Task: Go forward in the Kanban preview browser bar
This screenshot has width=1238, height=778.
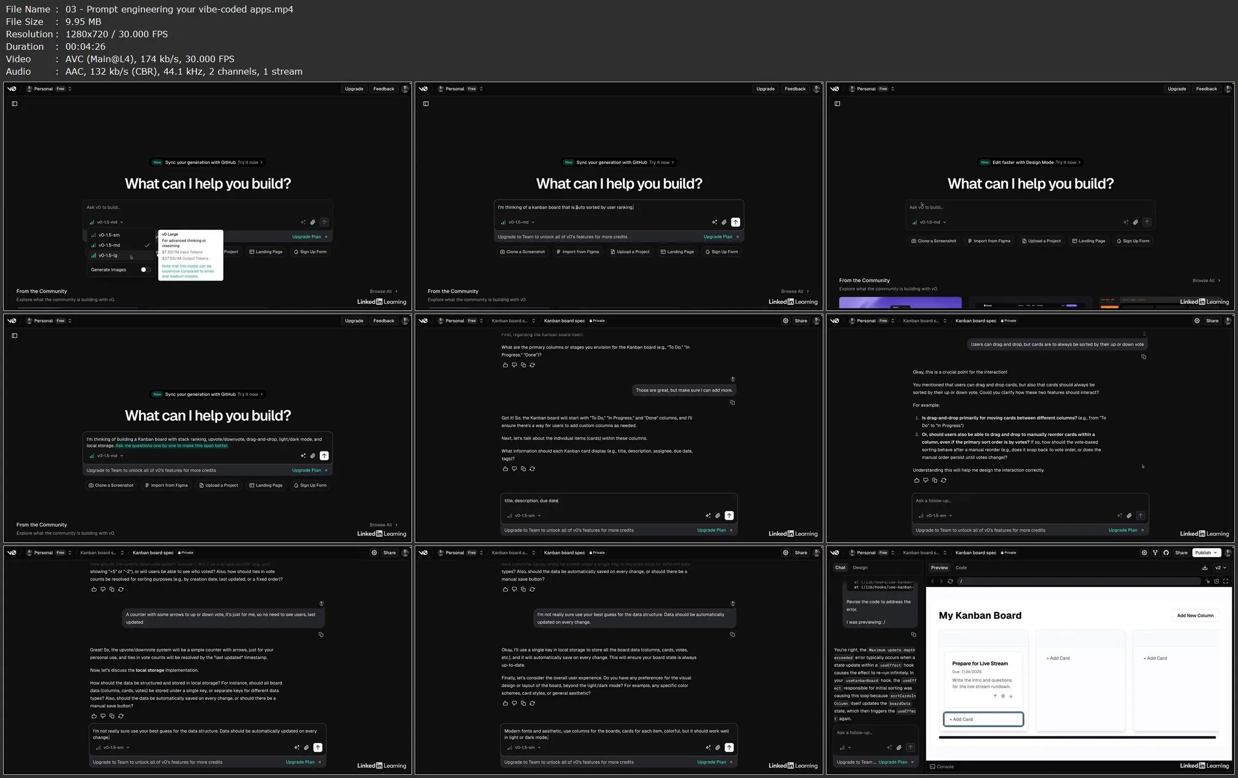Action: pos(941,581)
